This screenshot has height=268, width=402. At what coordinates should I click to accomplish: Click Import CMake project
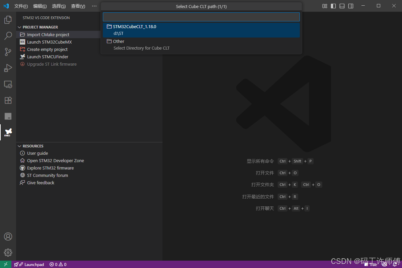pyautogui.click(x=48, y=35)
